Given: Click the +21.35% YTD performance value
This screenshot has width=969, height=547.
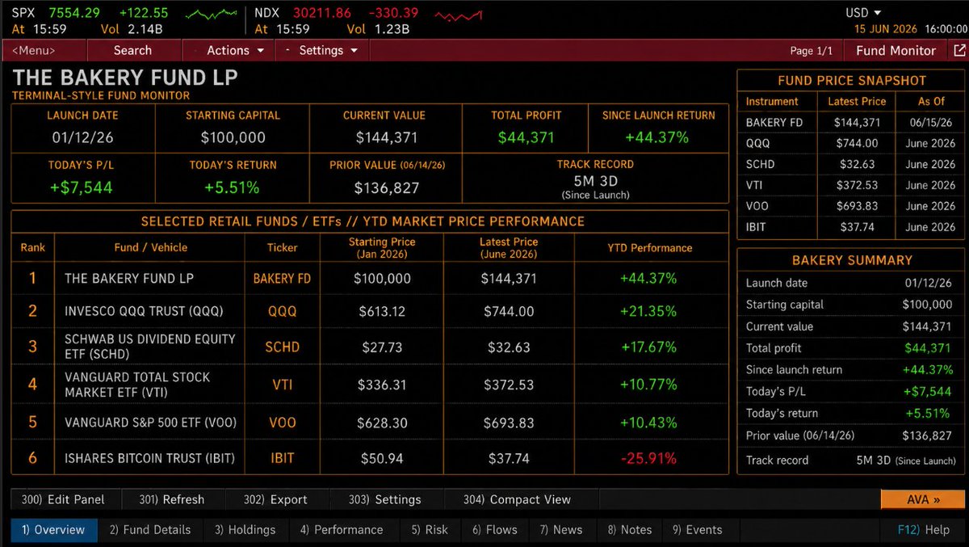Looking at the screenshot, I should pyautogui.click(x=648, y=311).
